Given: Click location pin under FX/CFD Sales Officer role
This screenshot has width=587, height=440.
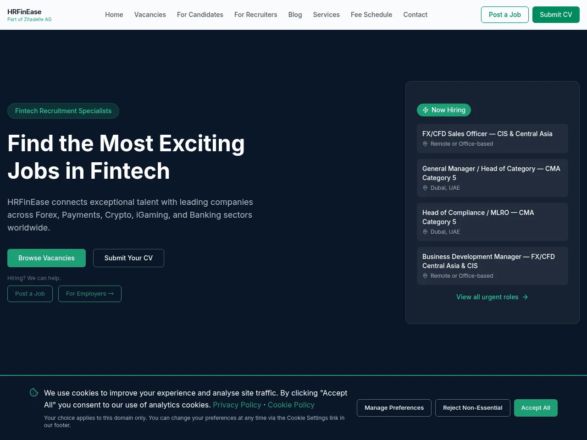Looking at the screenshot, I should 425,144.
